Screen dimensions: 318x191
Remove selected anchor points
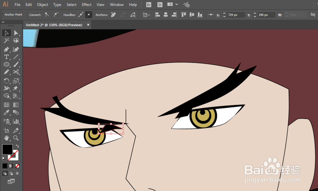tap(114, 15)
